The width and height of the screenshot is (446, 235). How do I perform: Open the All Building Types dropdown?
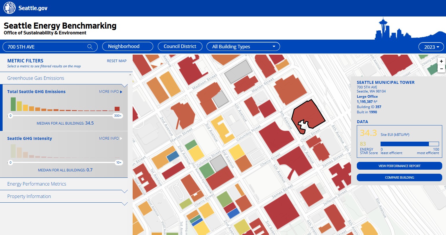[243, 47]
